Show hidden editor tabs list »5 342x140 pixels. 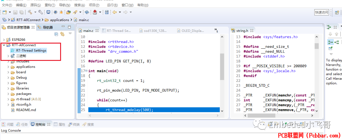[x=216, y=30]
